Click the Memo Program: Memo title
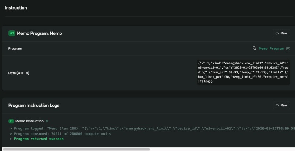 (x=39, y=33)
